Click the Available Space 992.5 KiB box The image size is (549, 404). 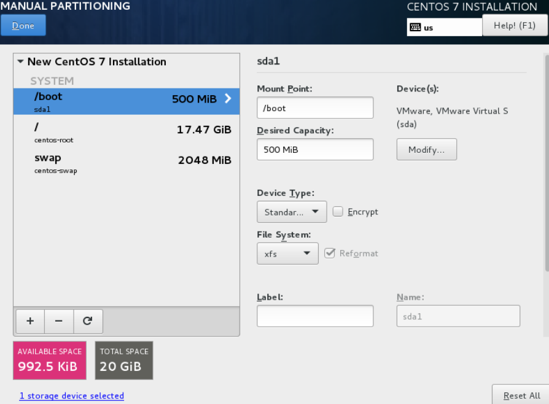coord(50,360)
